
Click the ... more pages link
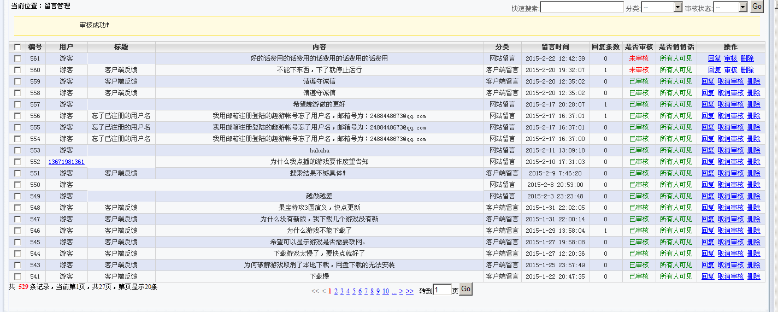tap(394, 291)
